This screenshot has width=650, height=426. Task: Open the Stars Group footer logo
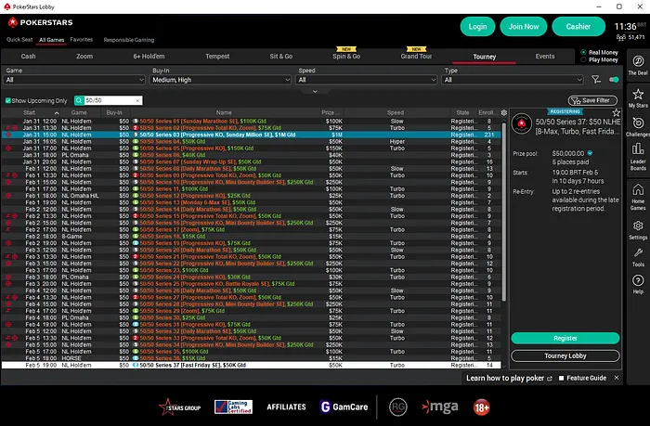coord(179,407)
